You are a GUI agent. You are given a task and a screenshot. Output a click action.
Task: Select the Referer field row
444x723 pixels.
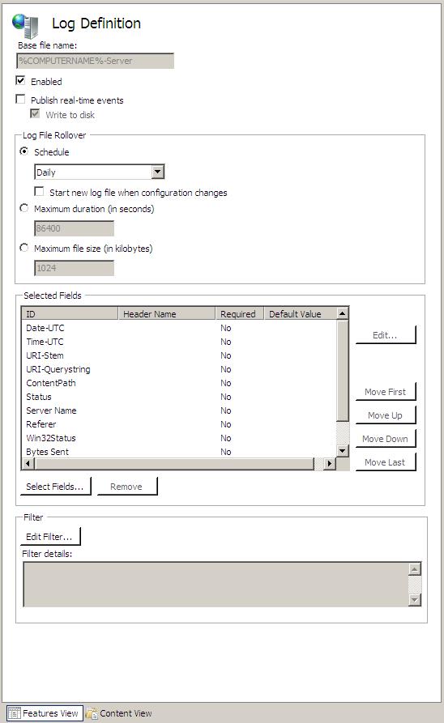click(179, 424)
